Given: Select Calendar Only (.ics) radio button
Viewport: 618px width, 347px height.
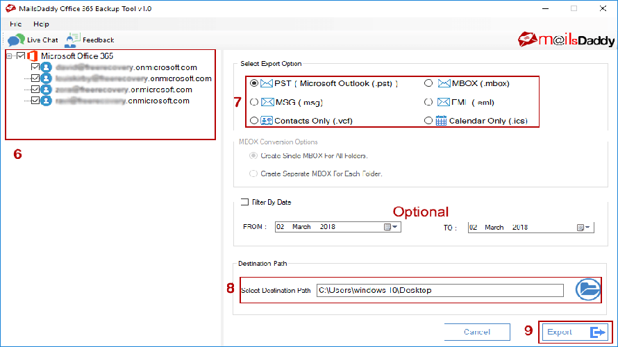Looking at the screenshot, I should pyautogui.click(x=428, y=121).
